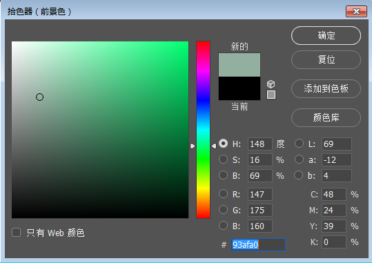Click the vertical hue spectrum slider
The image size is (372, 263).
pos(203,130)
